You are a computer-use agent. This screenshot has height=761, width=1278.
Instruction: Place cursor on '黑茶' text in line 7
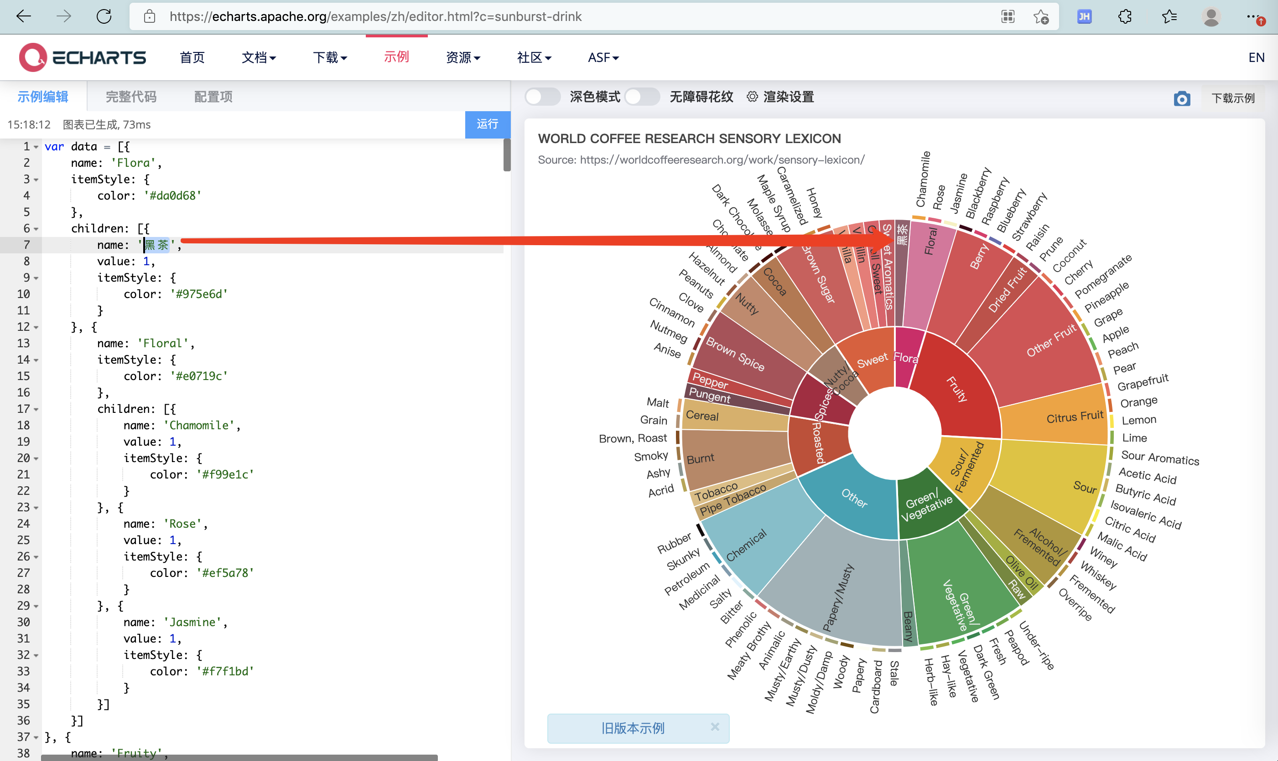coord(156,245)
